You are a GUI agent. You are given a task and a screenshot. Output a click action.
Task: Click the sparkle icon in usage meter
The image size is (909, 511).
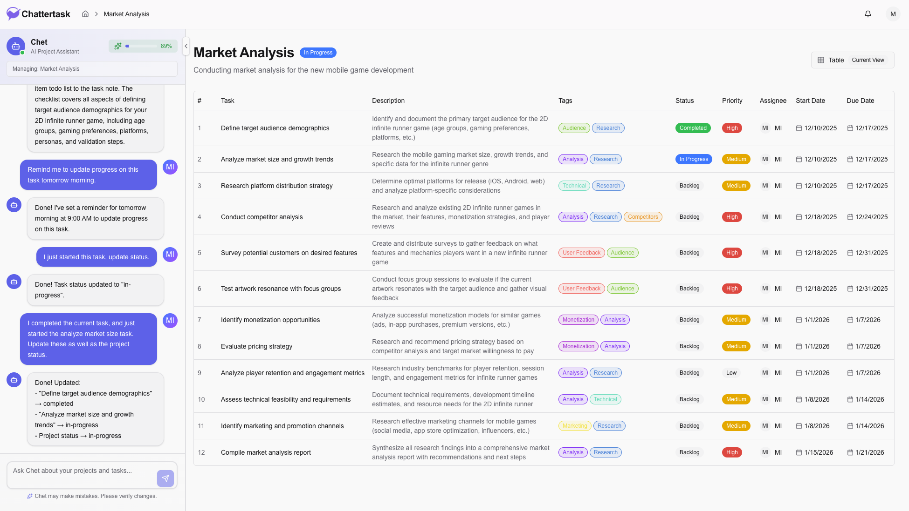coord(118,46)
